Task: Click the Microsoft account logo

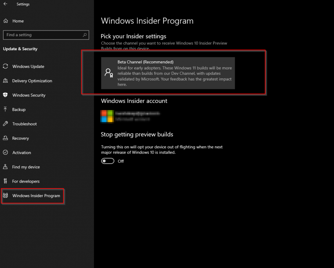Action: (107, 116)
